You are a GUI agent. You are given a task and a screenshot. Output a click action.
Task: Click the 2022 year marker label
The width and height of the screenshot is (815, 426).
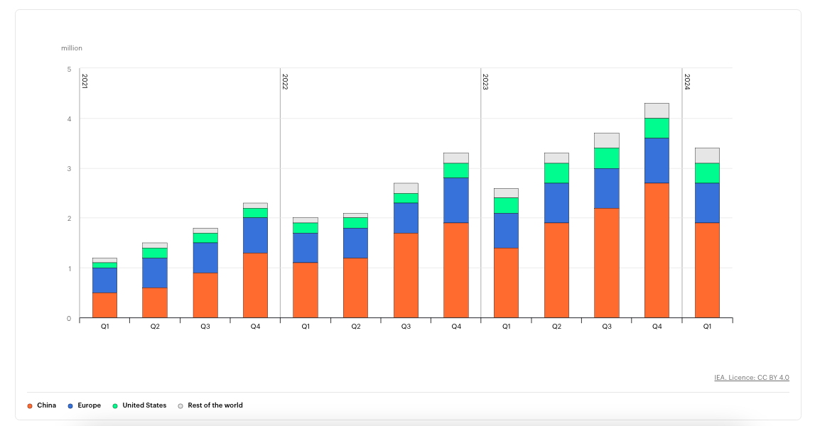tap(285, 82)
